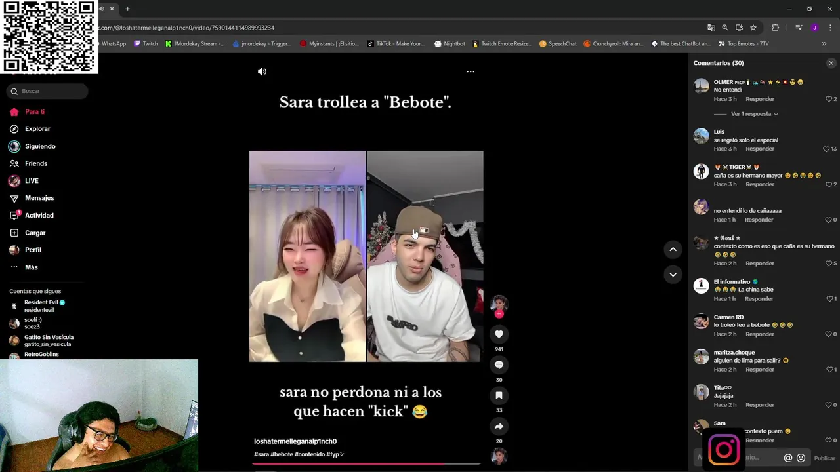Open the Twitch bookmark
Screen dimensions: 840x472
[x=146, y=44]
